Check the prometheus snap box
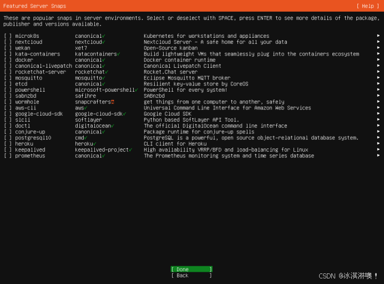Viewport: 384px width, 284px height. coord(8,156)
